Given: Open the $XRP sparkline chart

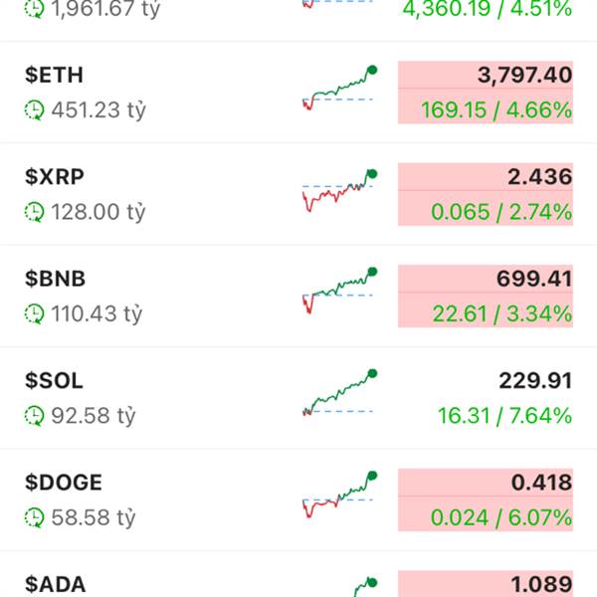Looking at the screenshot, I should pos(339,190).
